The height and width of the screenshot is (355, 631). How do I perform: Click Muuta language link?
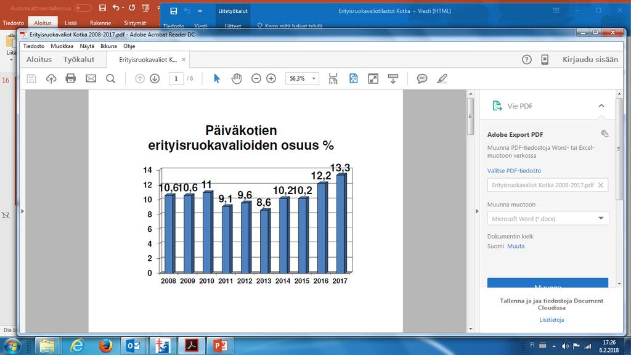click(516, 247)
